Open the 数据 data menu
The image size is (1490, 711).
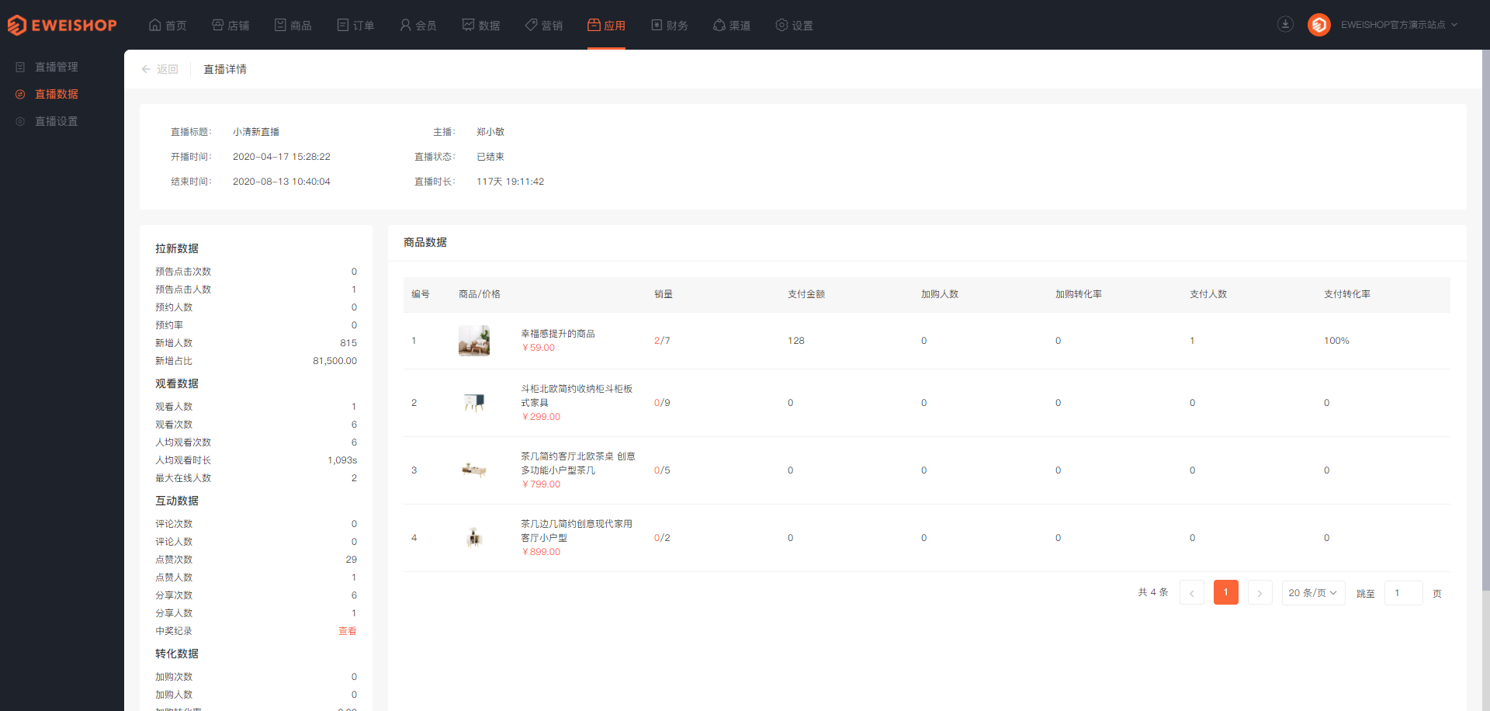point(481,25)
